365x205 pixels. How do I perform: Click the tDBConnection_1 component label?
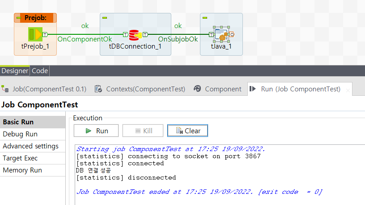click(x=135, y=46)
